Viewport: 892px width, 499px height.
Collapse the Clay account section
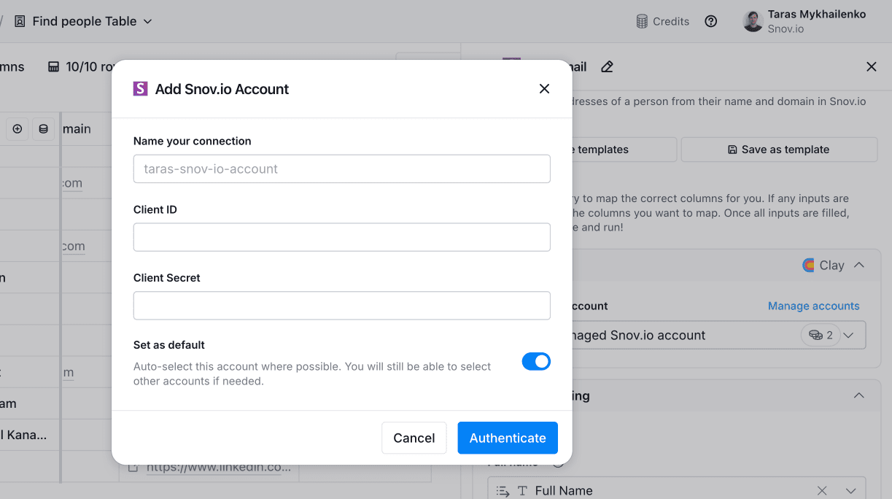859,266
